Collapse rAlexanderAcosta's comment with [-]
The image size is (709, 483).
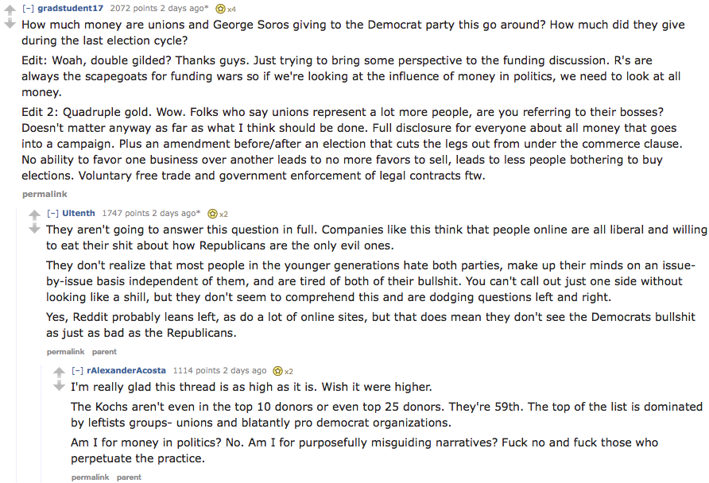[x=77, y=370]
